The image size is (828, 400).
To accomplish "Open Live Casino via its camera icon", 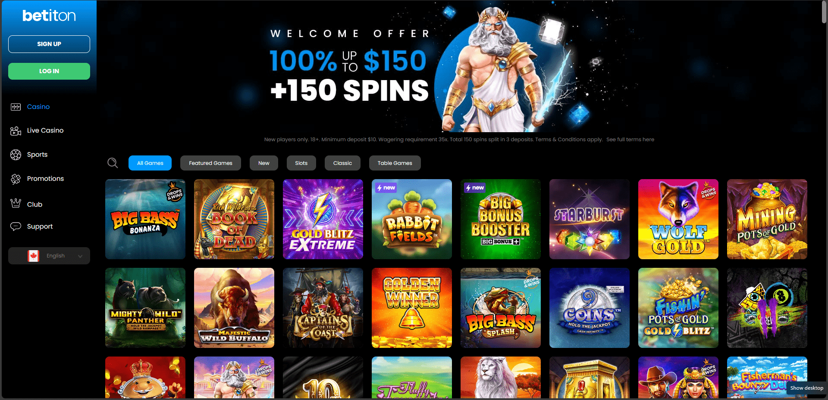I will 16,131.
